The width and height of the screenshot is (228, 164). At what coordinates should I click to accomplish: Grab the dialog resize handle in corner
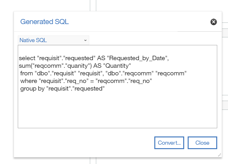219,155
